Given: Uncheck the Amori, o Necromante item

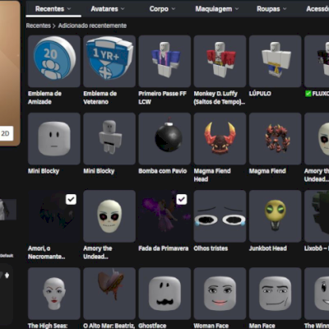Looking at the screenshot, I should (x=71, y=199).
